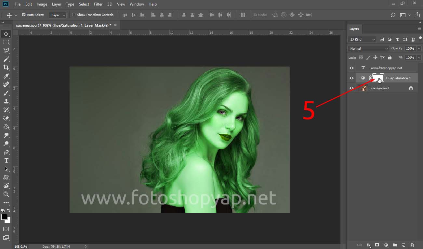423x249 pixels.
Task: Hide the Background layer visibility eye
Action: [x=351, y=88]
